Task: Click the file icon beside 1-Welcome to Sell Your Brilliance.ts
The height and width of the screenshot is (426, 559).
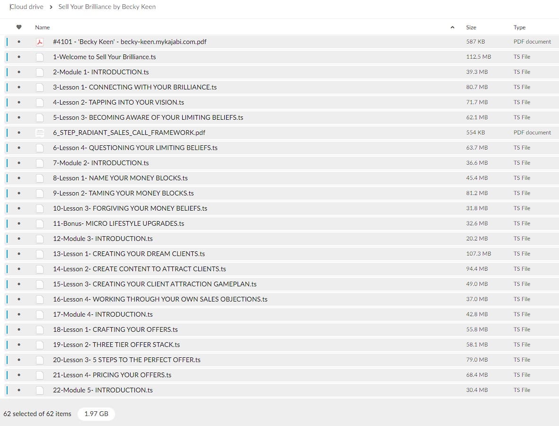Action: (x=40, y=57)
